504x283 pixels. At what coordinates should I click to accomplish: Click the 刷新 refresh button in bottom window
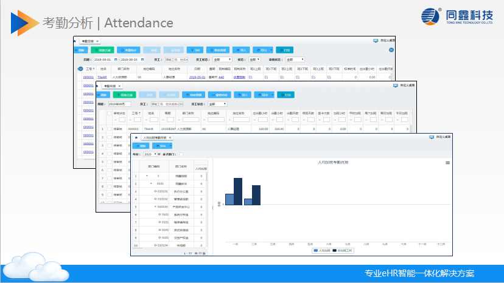[x=141, y=146]
